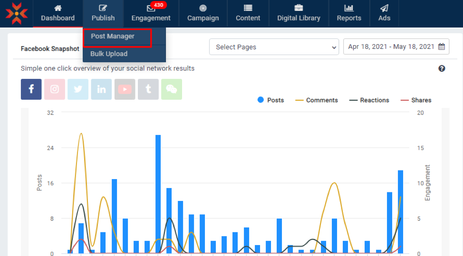Hide the Reactions line in legend
This screenshot has width=463, height=256.
pyautogui.click(x=369, y=100)
